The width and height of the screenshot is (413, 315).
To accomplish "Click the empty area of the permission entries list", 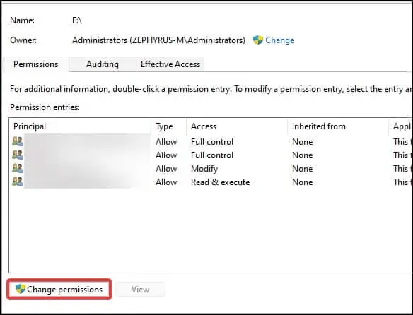I will [211, 230].
